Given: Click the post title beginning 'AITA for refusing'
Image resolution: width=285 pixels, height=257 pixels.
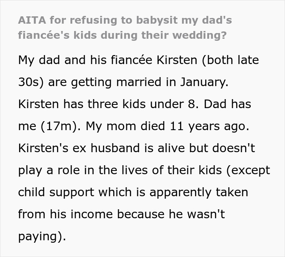Looking at the screenshot, I should [x=125, y=20].
